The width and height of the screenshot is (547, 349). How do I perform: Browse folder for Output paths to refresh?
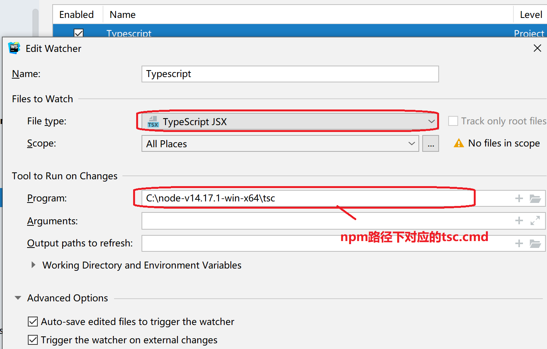coord(535,243)
